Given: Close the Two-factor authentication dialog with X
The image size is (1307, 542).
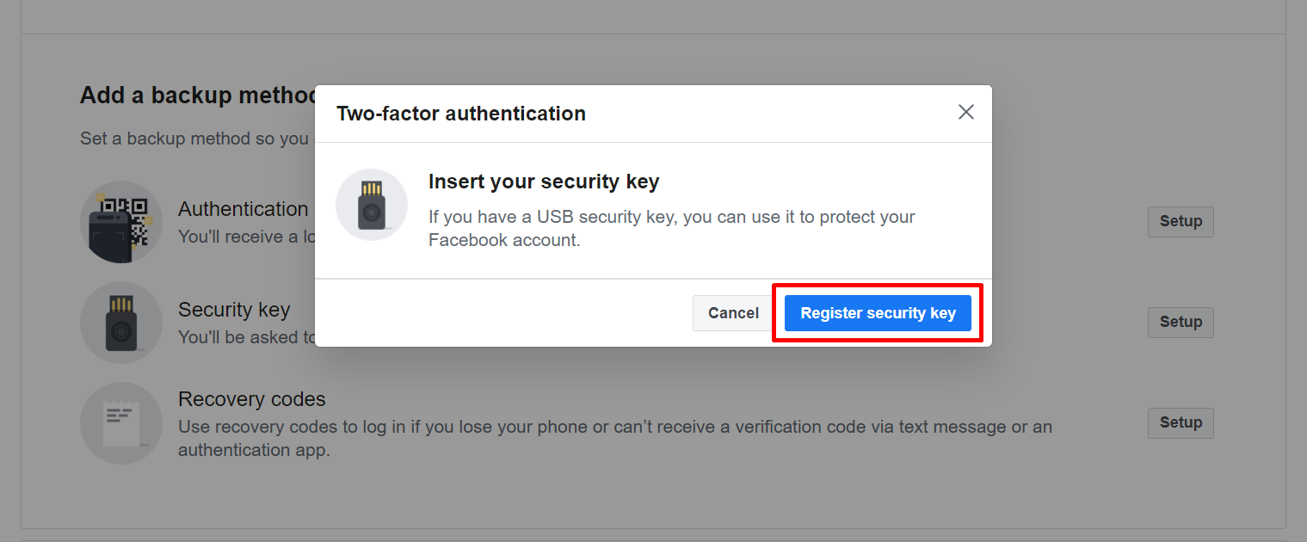Looking at the screenshot, I should pos(966,112).
